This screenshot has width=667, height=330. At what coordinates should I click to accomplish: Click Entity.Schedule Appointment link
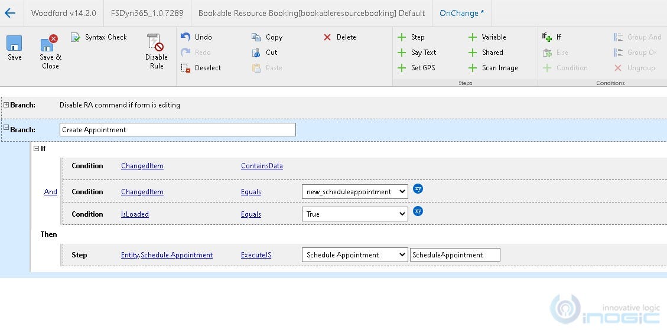click(167, 254)
